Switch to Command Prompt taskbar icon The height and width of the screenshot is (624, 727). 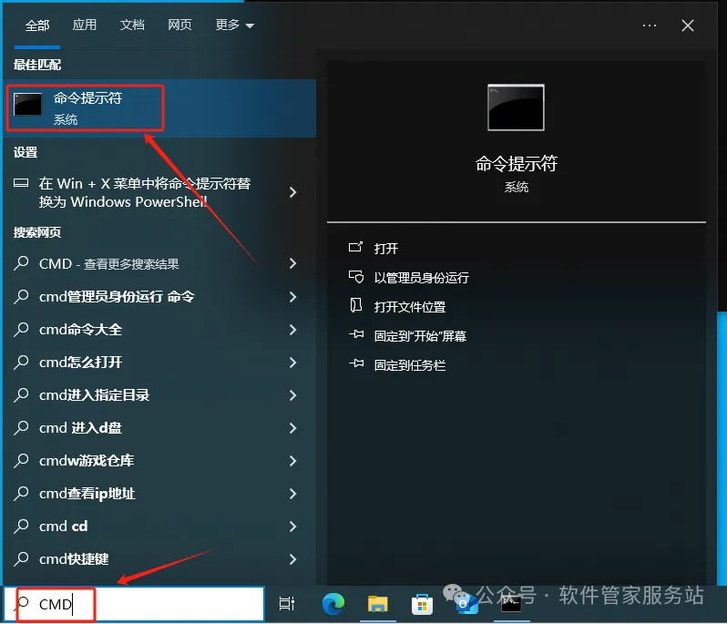coord(511,604)
